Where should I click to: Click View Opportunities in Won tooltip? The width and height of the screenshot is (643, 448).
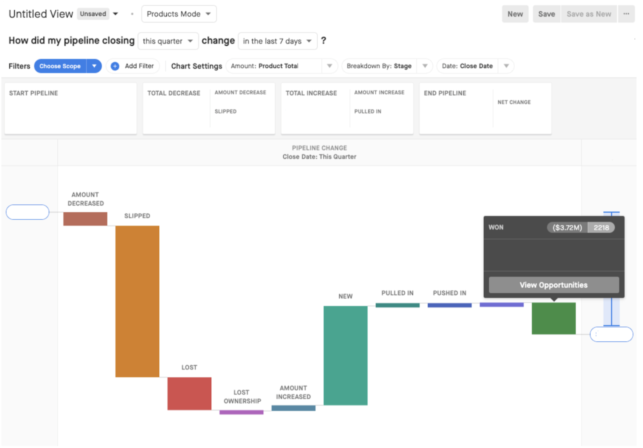pos(554,285)
